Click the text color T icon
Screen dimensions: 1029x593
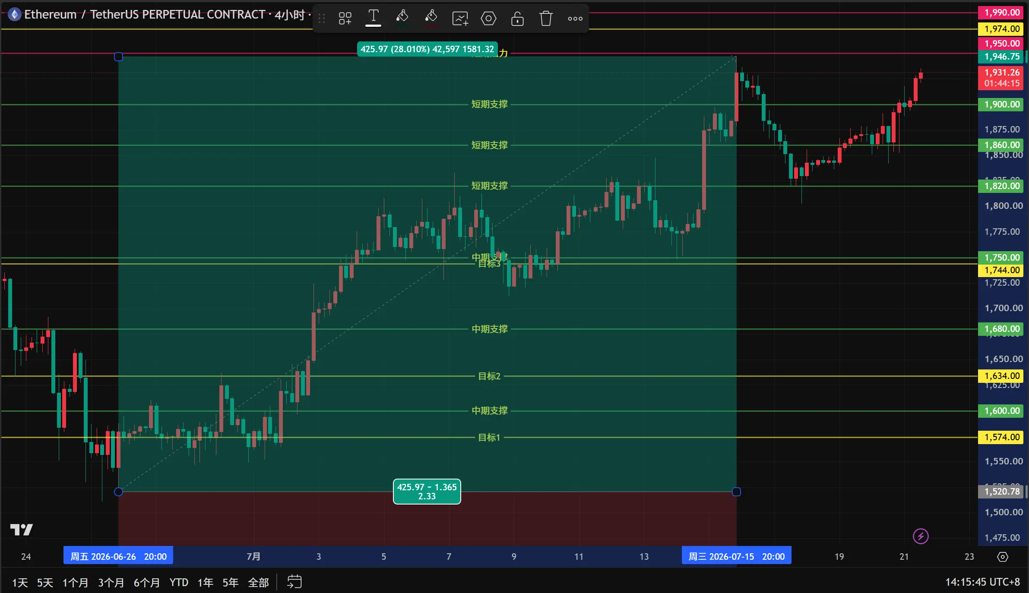point(374,18)
